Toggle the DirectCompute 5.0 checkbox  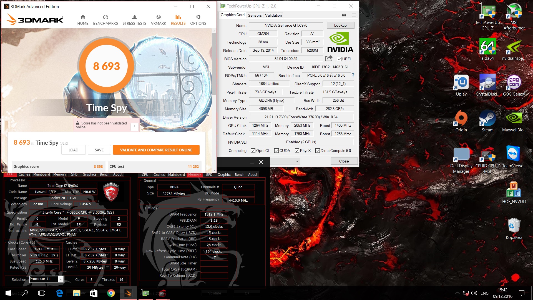[x=318, y=151]
